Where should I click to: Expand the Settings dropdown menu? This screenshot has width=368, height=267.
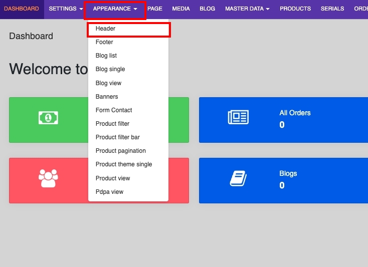click(x=66, y=9)
